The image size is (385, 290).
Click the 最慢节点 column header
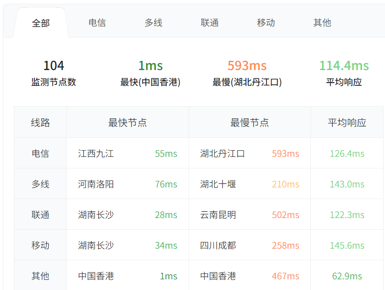click(250, 122)
